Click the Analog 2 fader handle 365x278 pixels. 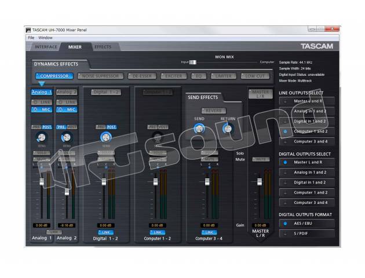67,192
